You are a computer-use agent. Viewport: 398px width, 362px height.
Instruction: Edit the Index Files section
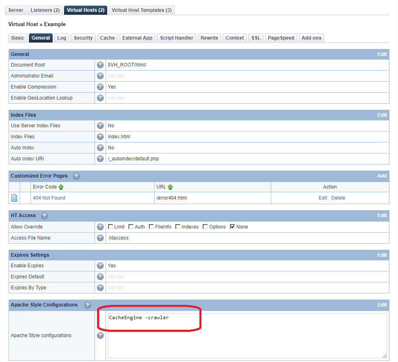pyautogui.click(x=382, y=115)
